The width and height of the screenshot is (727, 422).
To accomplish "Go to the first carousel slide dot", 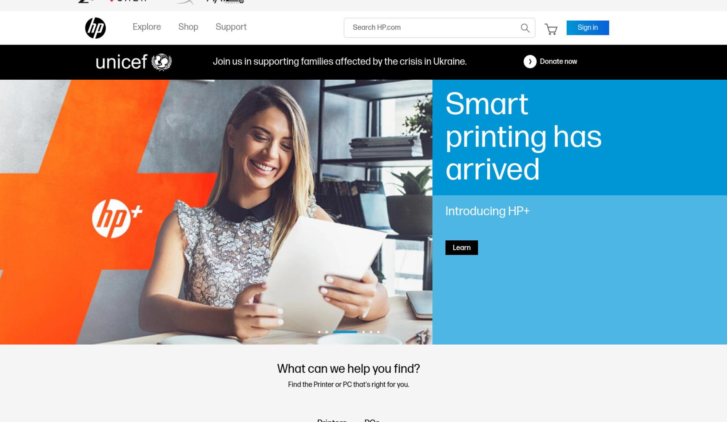I will point(319,332).
